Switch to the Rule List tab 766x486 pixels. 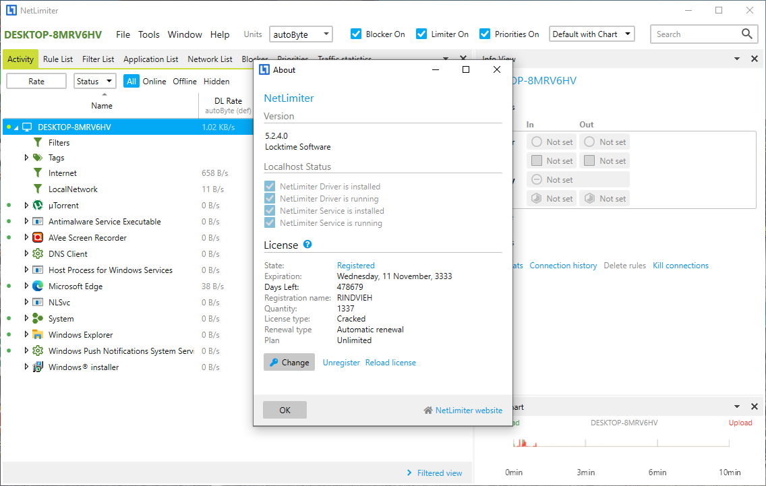pos(57,59)
